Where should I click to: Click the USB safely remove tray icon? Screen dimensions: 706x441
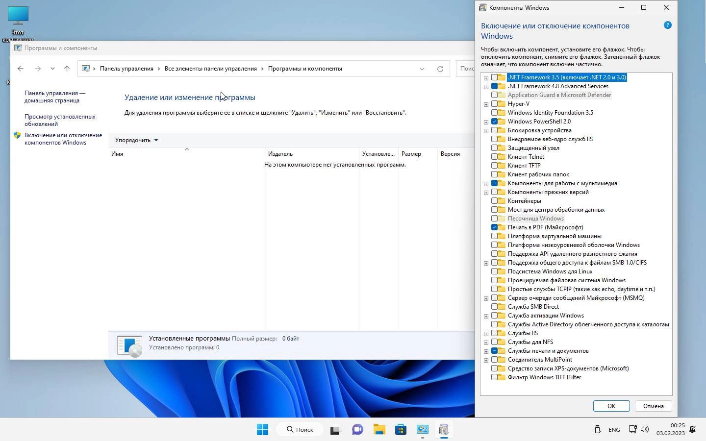coord(598,430)
